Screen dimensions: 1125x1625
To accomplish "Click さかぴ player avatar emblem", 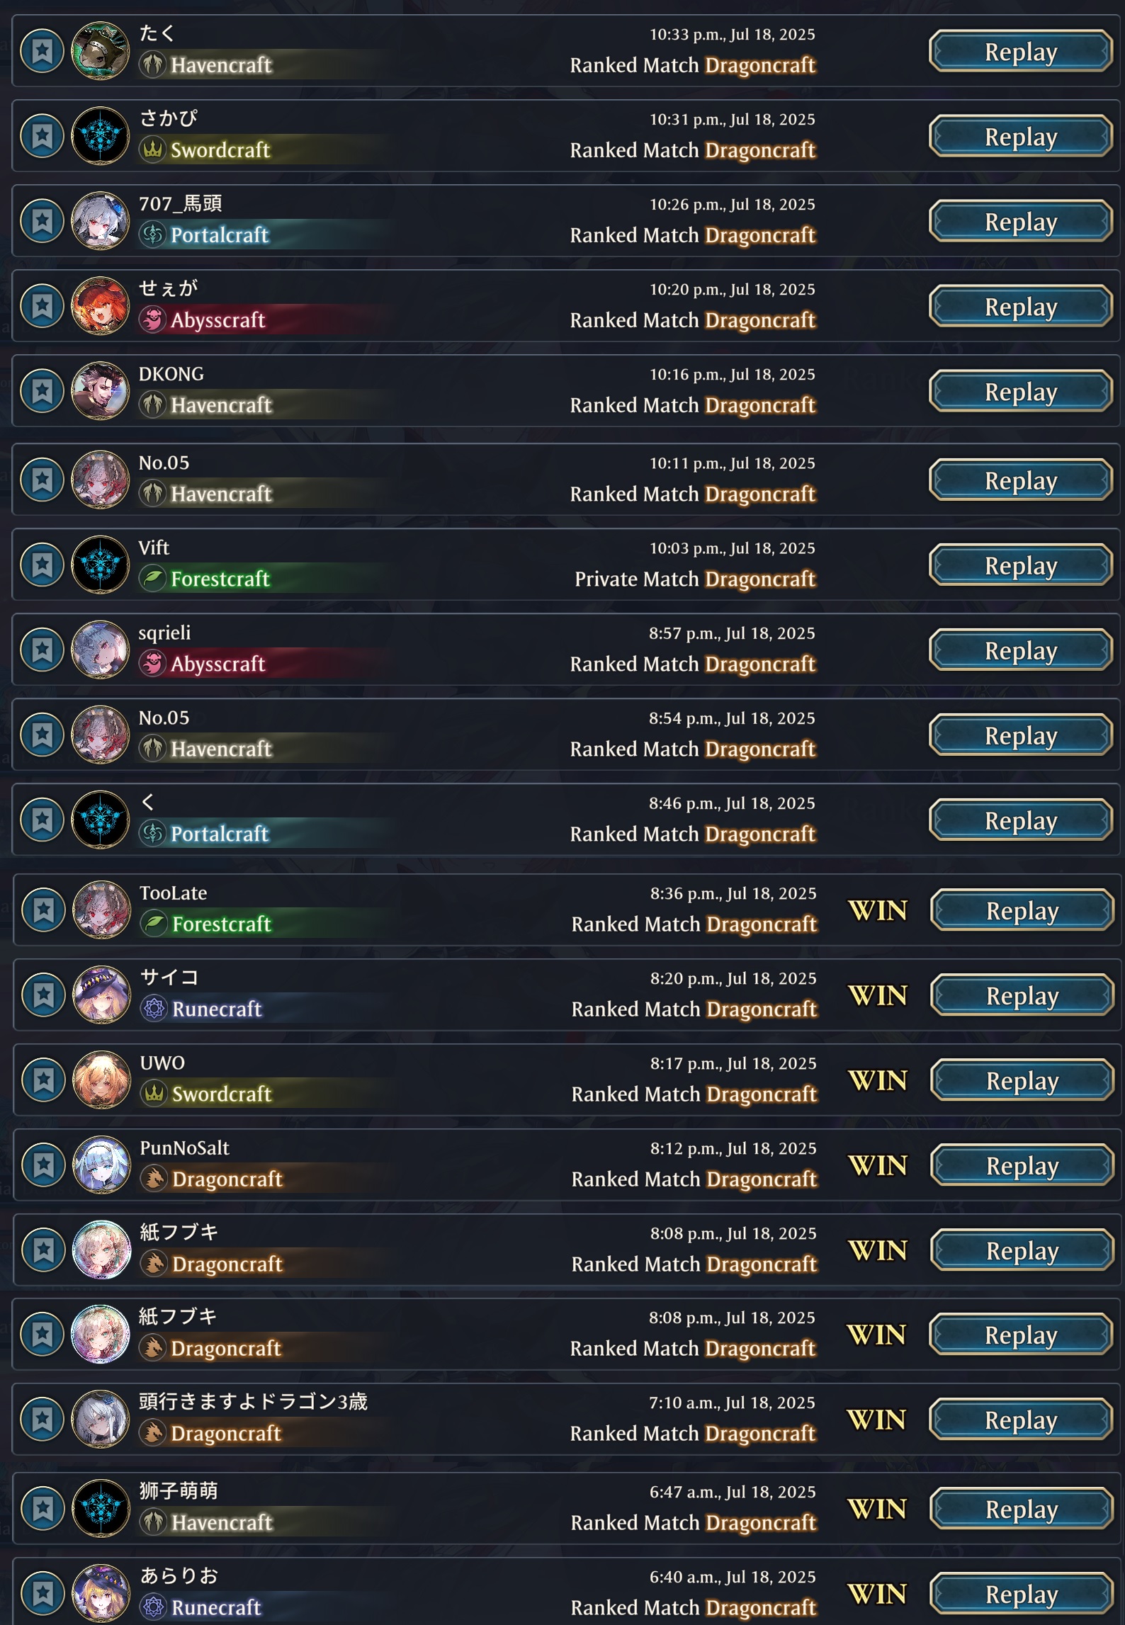I will 101,135.
